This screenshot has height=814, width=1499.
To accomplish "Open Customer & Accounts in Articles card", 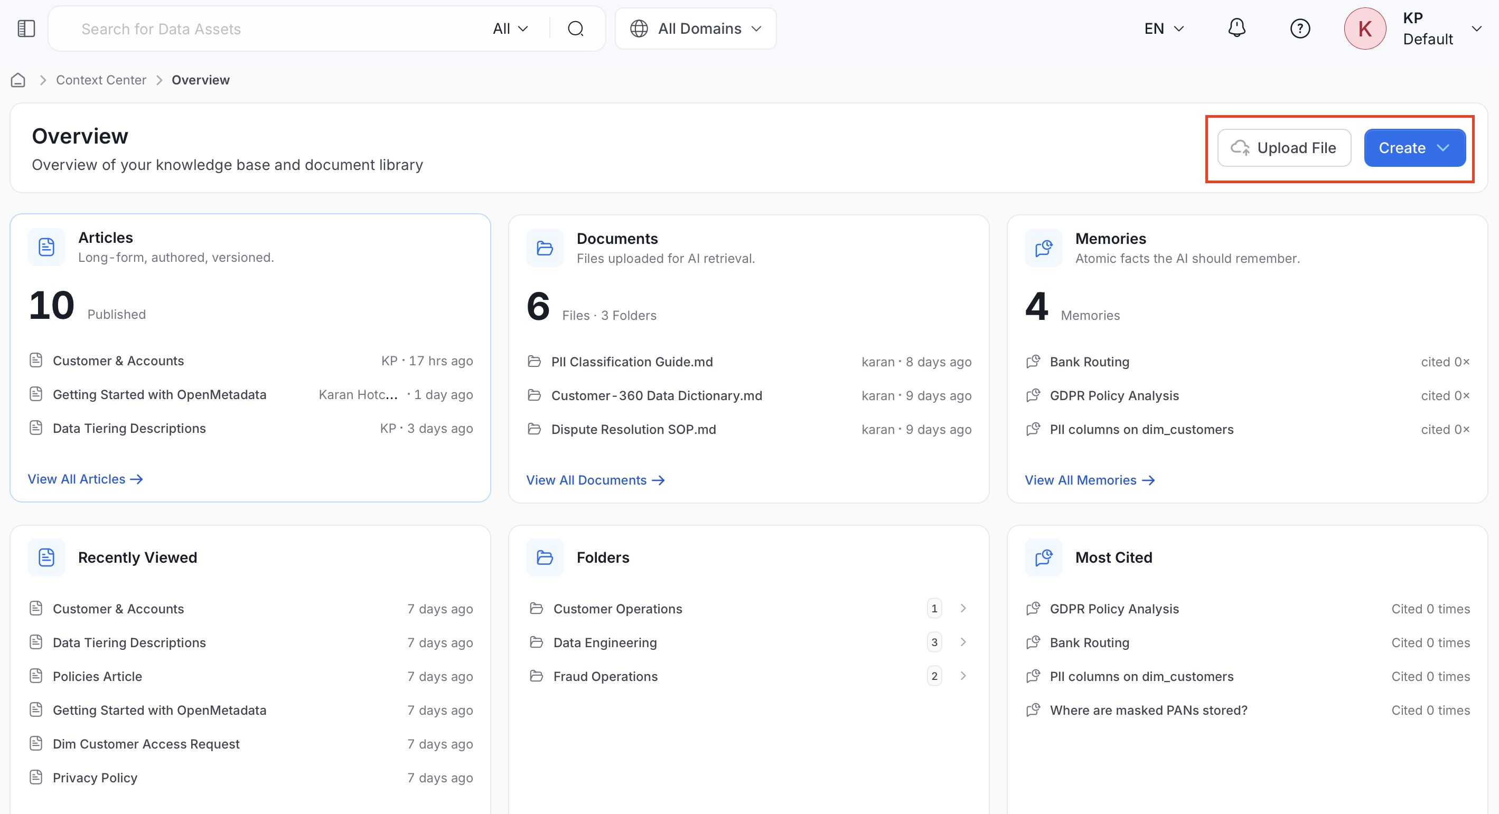I will [x=118, y=361].
